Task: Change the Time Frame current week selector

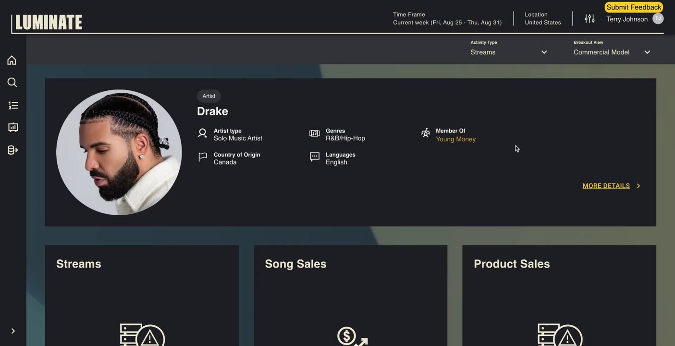Action: click(447, 19)
